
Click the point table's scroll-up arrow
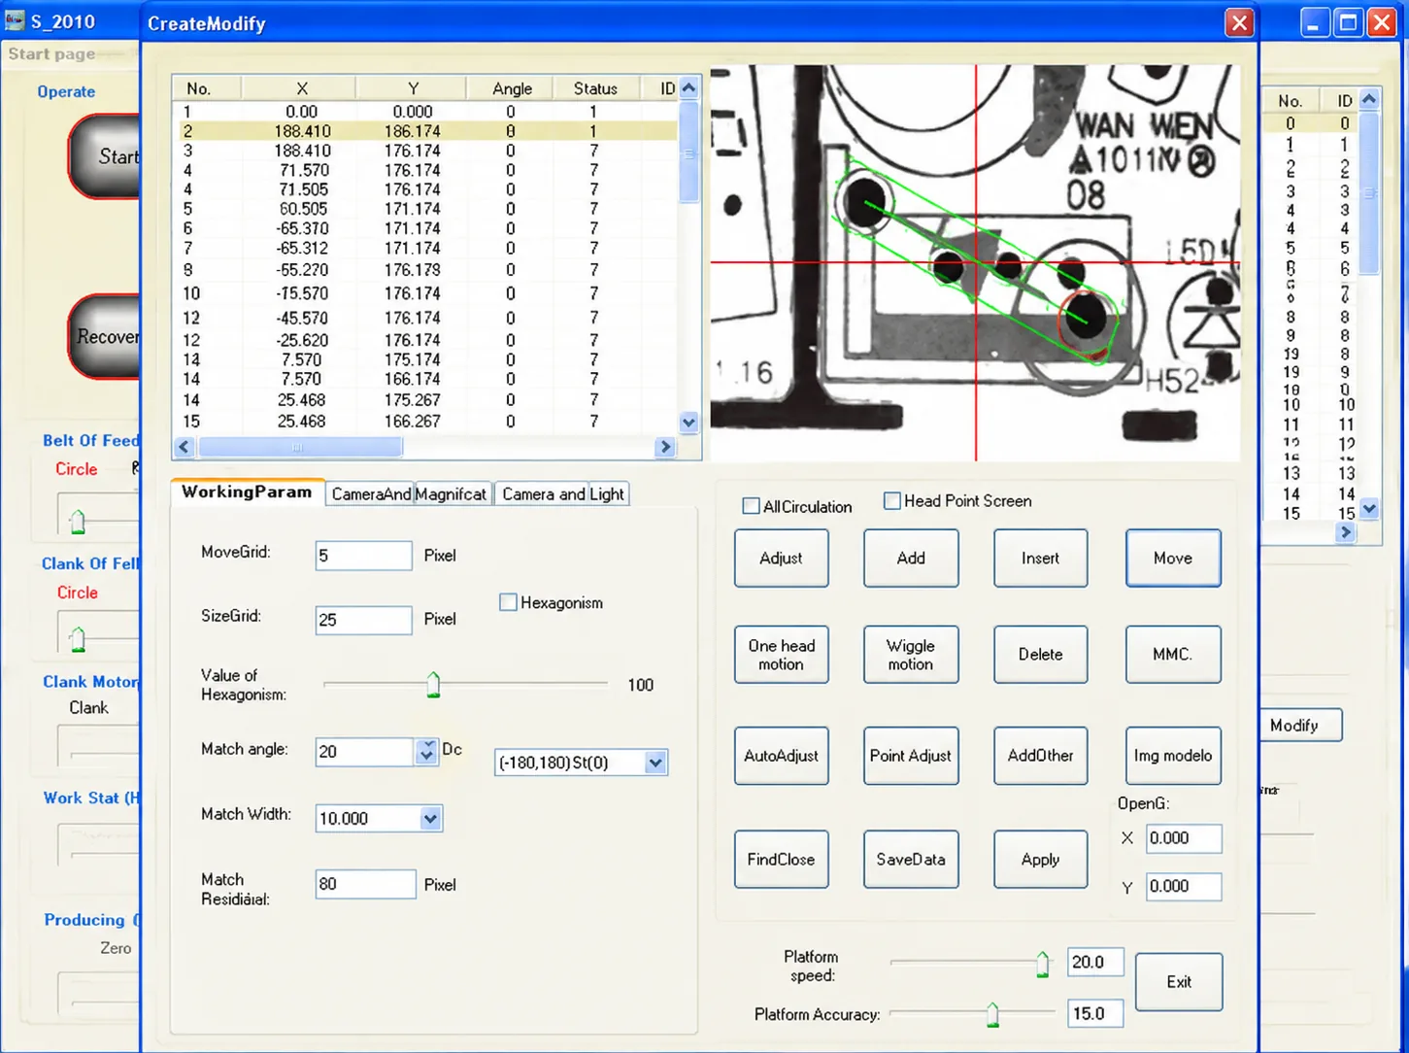688,88
